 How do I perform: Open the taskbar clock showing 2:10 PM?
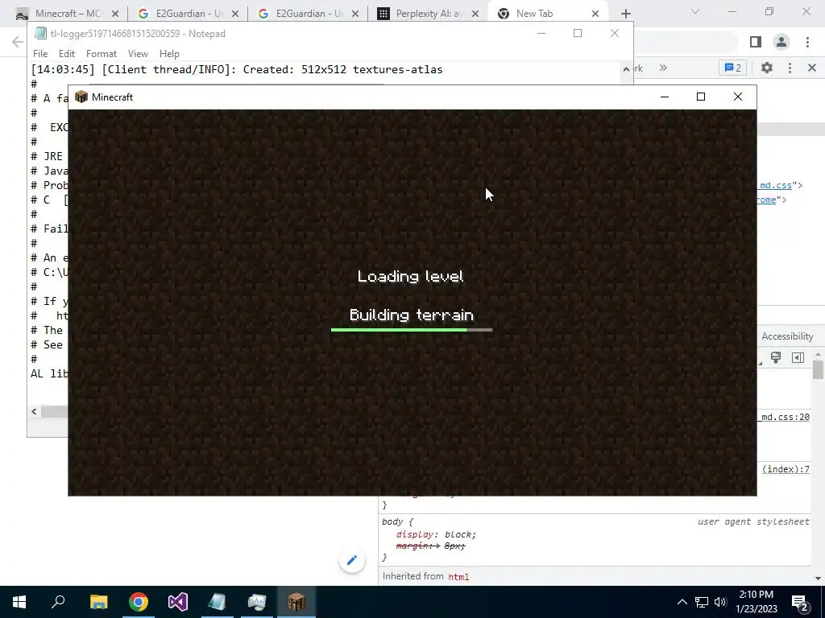pyautogui.click(x=757, y=602)
